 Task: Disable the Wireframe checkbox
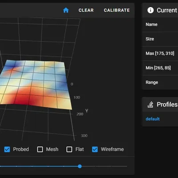(x=95, y=150)
